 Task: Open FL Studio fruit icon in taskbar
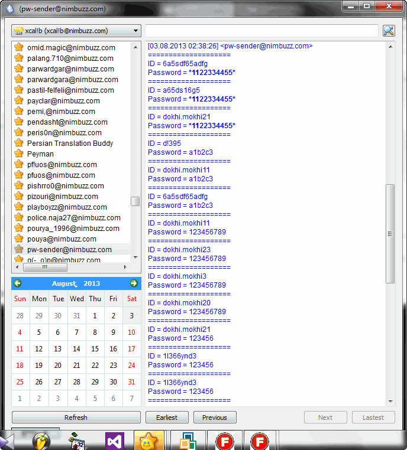tap(41, 441)
